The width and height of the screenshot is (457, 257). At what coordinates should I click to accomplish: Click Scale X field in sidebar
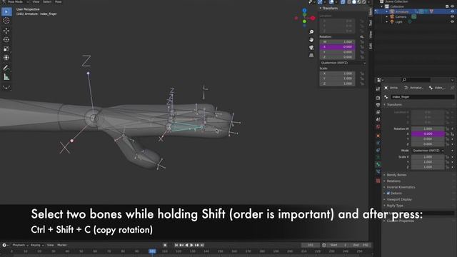[x=337, y=74]
